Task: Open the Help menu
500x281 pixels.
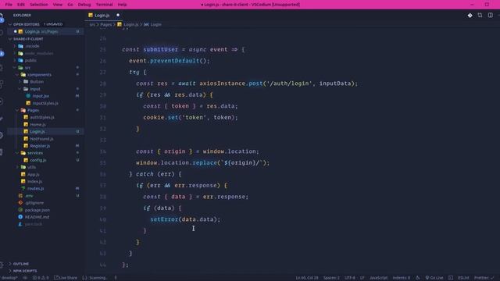Action: [122, 5]
